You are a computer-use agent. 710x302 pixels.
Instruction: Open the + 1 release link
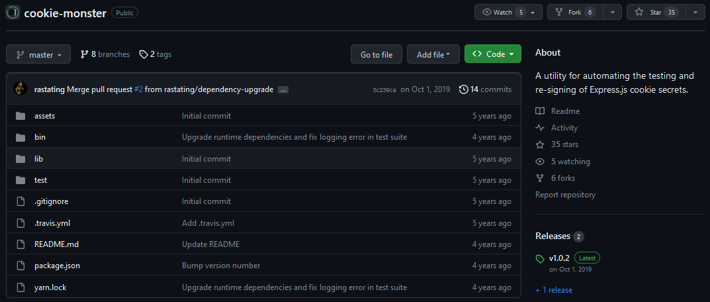point(554,290)
